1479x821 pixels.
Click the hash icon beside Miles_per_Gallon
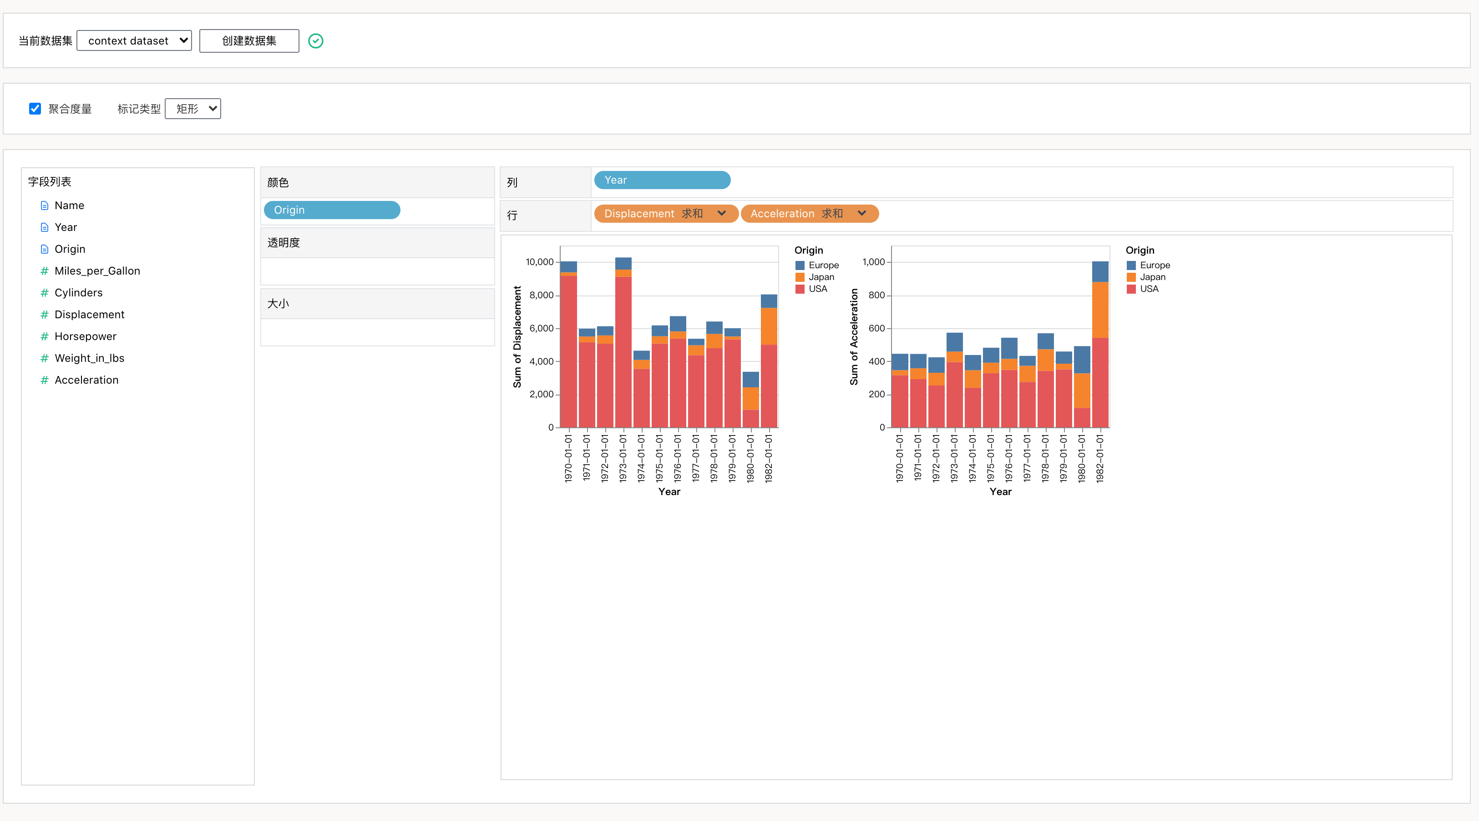click(44, 271)
